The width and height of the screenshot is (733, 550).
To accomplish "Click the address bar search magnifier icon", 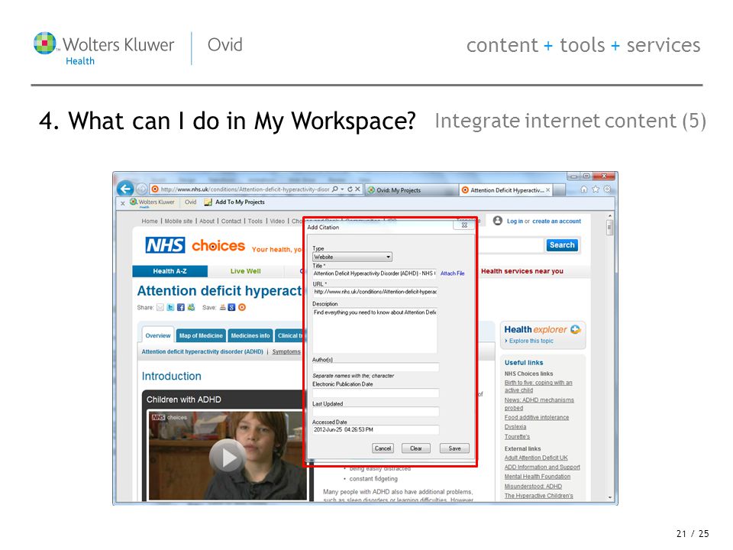I will point(334,189).
